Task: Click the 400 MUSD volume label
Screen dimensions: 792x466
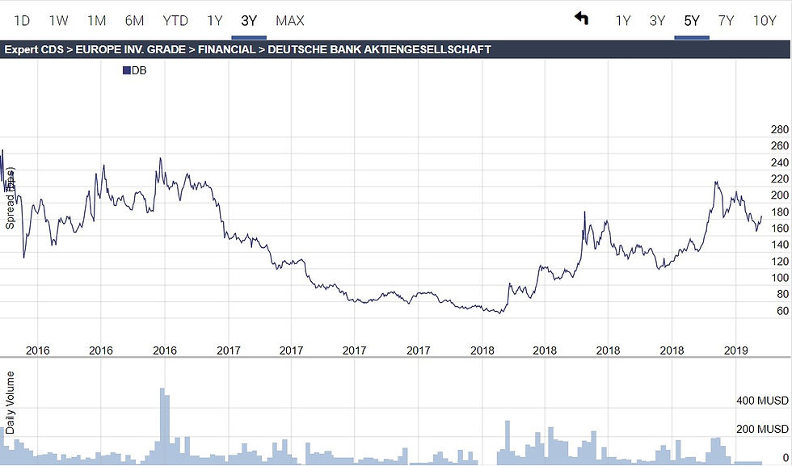Action: pos(762,401)
